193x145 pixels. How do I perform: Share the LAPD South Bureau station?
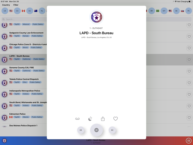[103, 119]
